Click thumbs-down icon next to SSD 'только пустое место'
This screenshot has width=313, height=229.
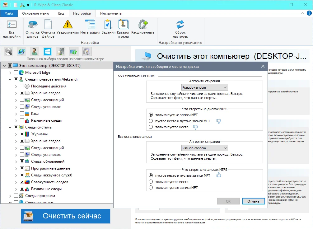tap(195, 127)
